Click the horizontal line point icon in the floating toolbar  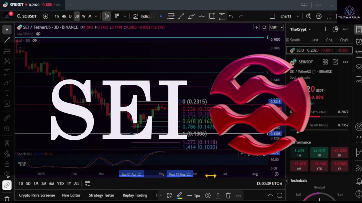202,16
